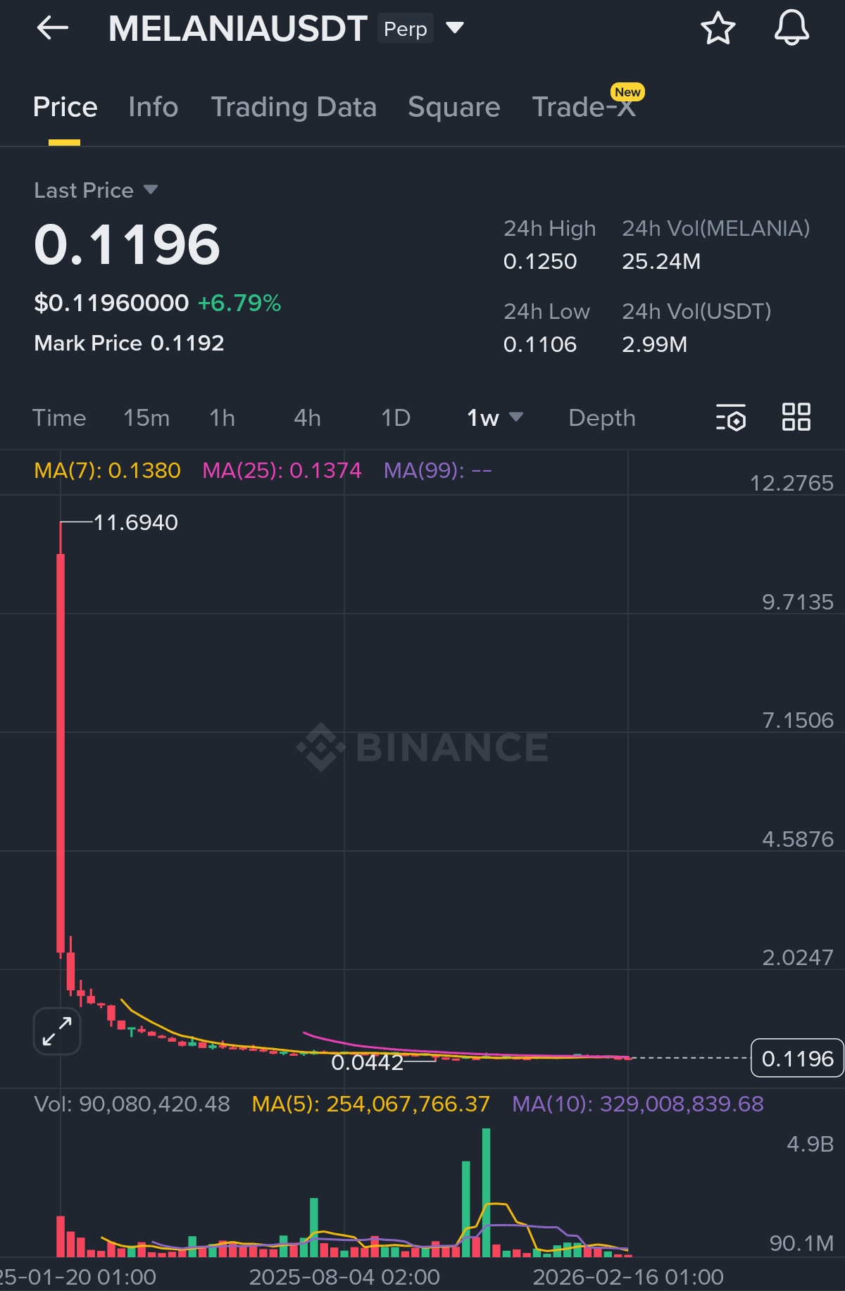Select the 4h chart interval
The height and width of the screenshot is (1291, 845).
(307, 418)
